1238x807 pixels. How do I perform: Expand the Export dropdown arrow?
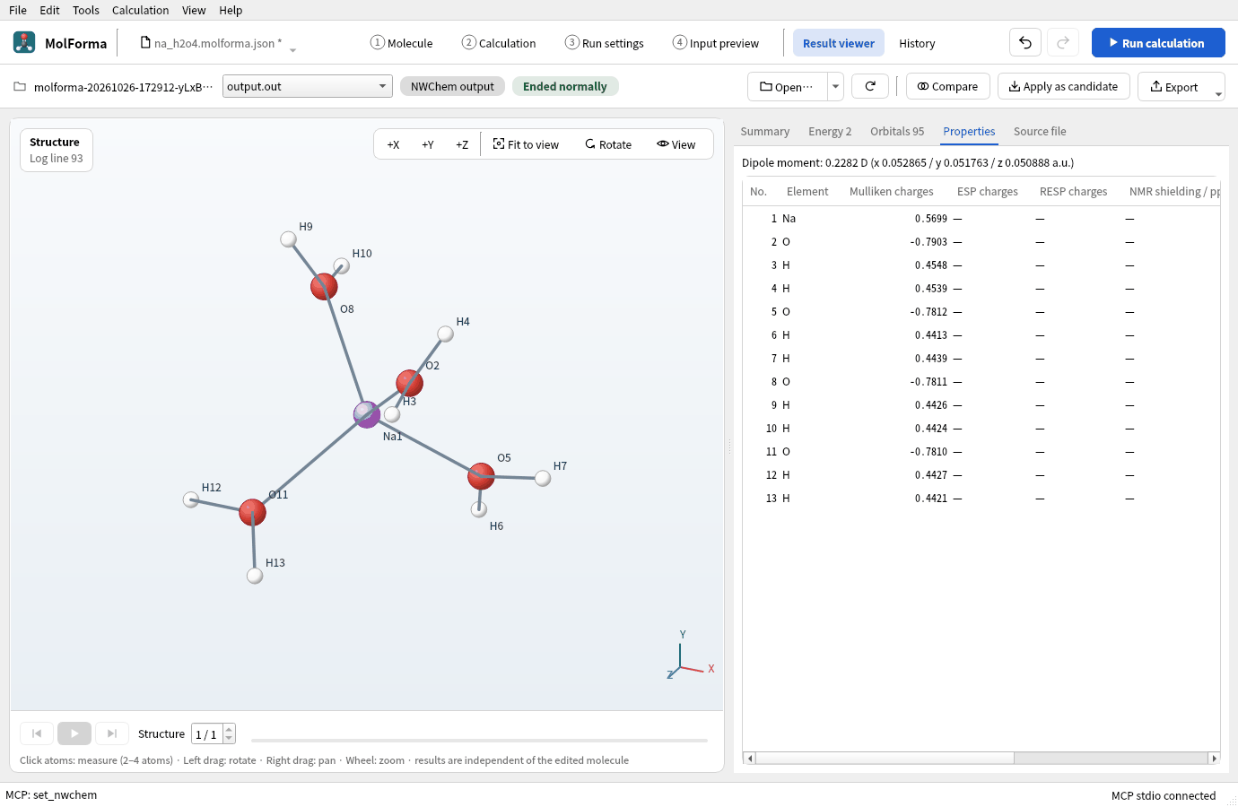tap(1218, 93)
